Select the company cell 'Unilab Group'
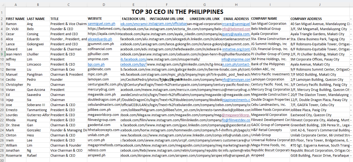Viewport: 353px width, 162px height. 270,135
